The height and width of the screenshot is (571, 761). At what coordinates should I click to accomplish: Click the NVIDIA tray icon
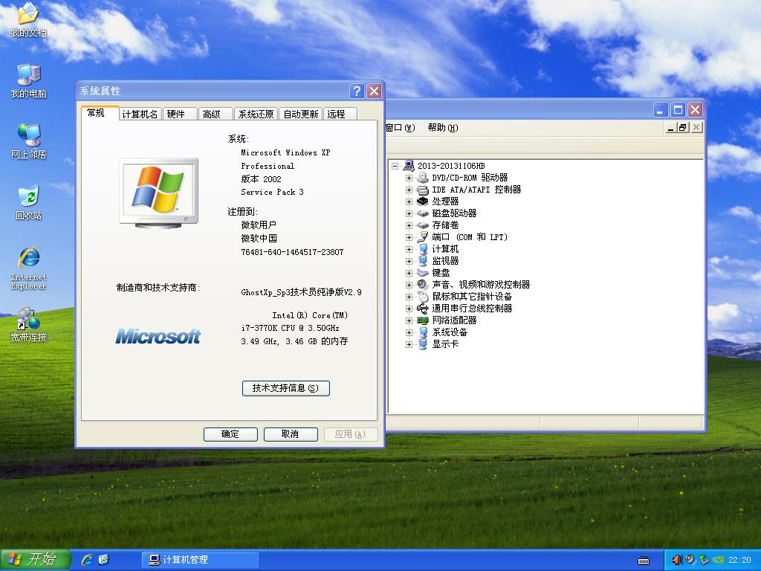pyautogui.click(x=718, y=560)
